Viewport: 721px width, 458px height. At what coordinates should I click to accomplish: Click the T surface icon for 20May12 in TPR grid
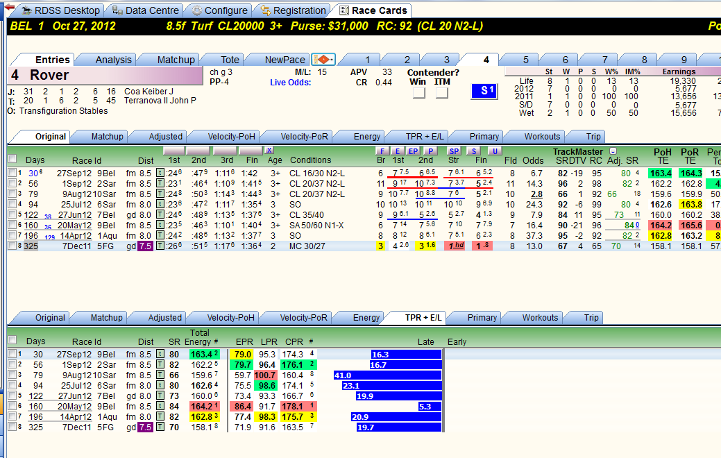coord(160,407)
